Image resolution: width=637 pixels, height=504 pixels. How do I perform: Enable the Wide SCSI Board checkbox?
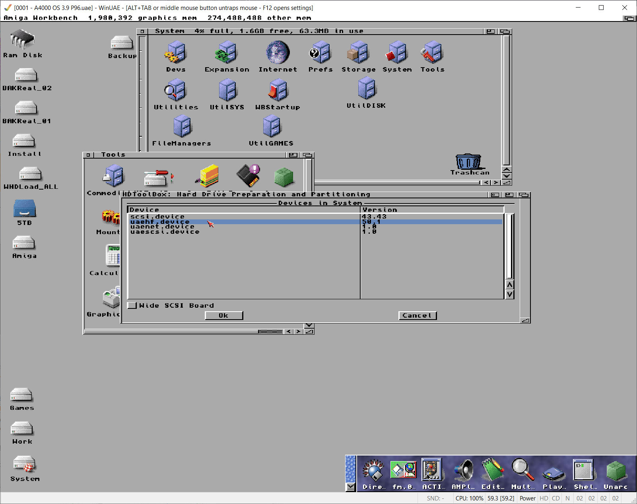click(132, 305)
